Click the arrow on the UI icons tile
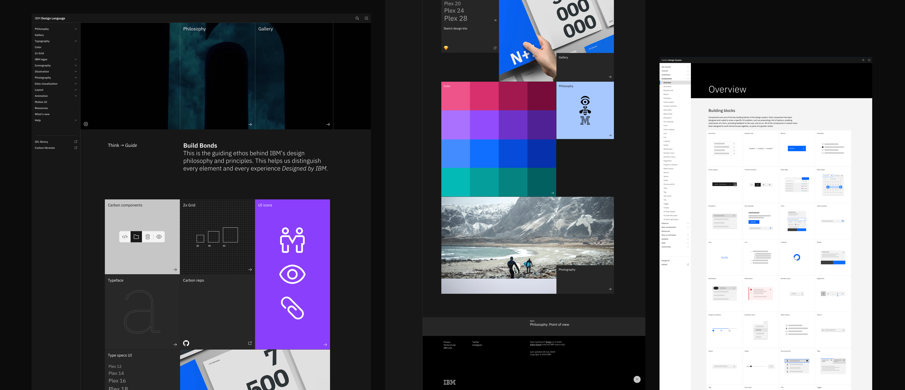The height and width of the screenshot is (390, 905). pos(325,344)
